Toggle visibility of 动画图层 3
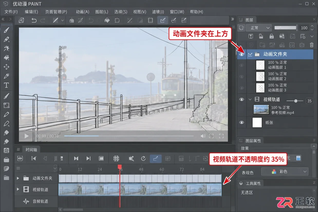Viewport: 318px width, 212px height. [x=241, y=88]
